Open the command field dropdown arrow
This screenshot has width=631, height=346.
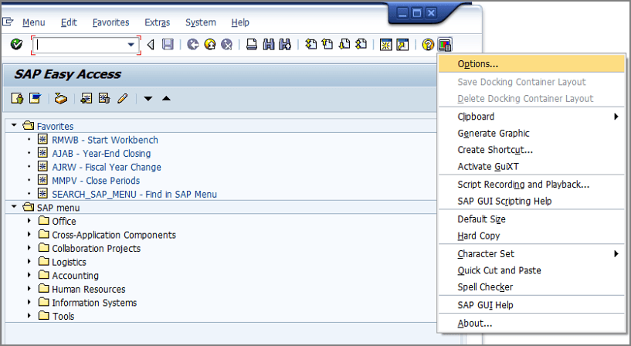(x=131, y=45)
